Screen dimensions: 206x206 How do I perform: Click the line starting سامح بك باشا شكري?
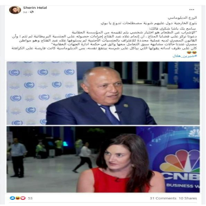[172, 28]
